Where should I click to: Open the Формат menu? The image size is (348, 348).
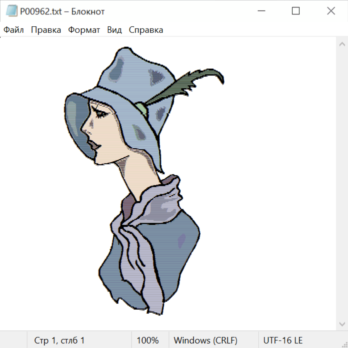click(x=84, y=30)
